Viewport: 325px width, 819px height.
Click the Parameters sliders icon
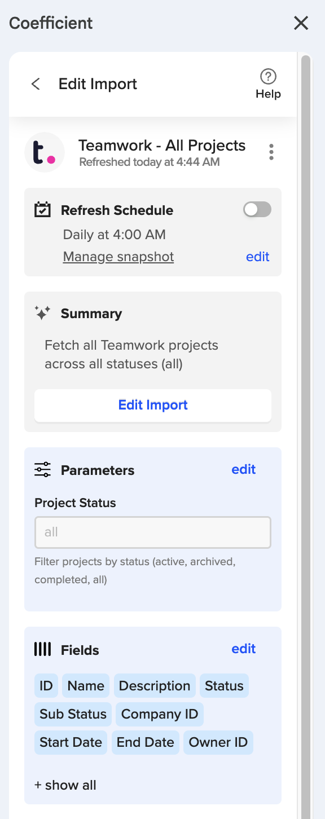[42, 470]
